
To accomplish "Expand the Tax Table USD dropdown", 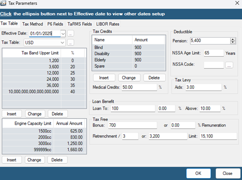I will [63, 42].
